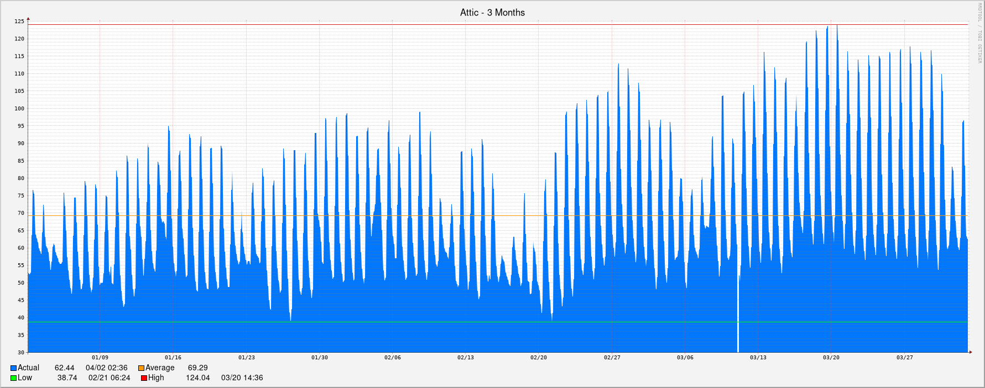Click the 30 y-axis label at bottom
The height and width of the screenshot is (388, 985).
(x=21, y=352)
